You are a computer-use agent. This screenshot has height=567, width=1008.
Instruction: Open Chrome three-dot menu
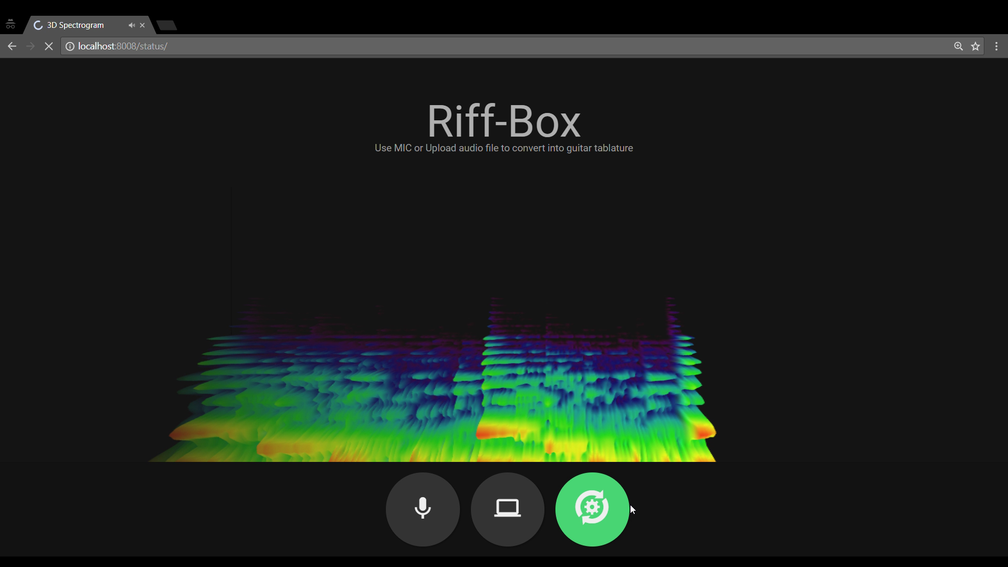click(x=996, y=46)
